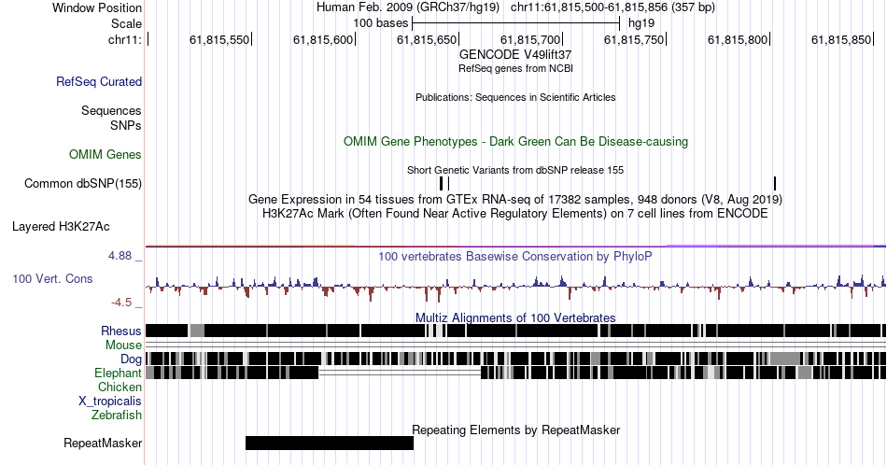Click the rightmost dbSNP variant marker
887x465 pixels.
[x=775, y=183]
